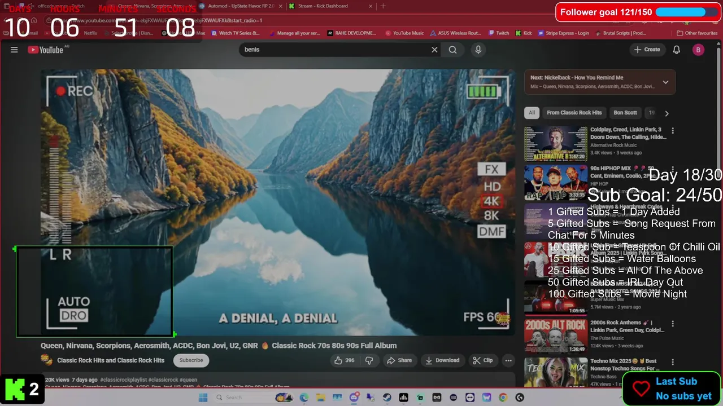Viewport: 723px width, 406px height.
Task: Click the YouTube logo to go home
Action: click(x=46, y=50)
